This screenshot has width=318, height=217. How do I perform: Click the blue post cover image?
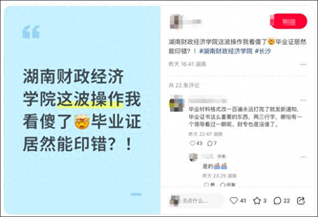point(82,110)
